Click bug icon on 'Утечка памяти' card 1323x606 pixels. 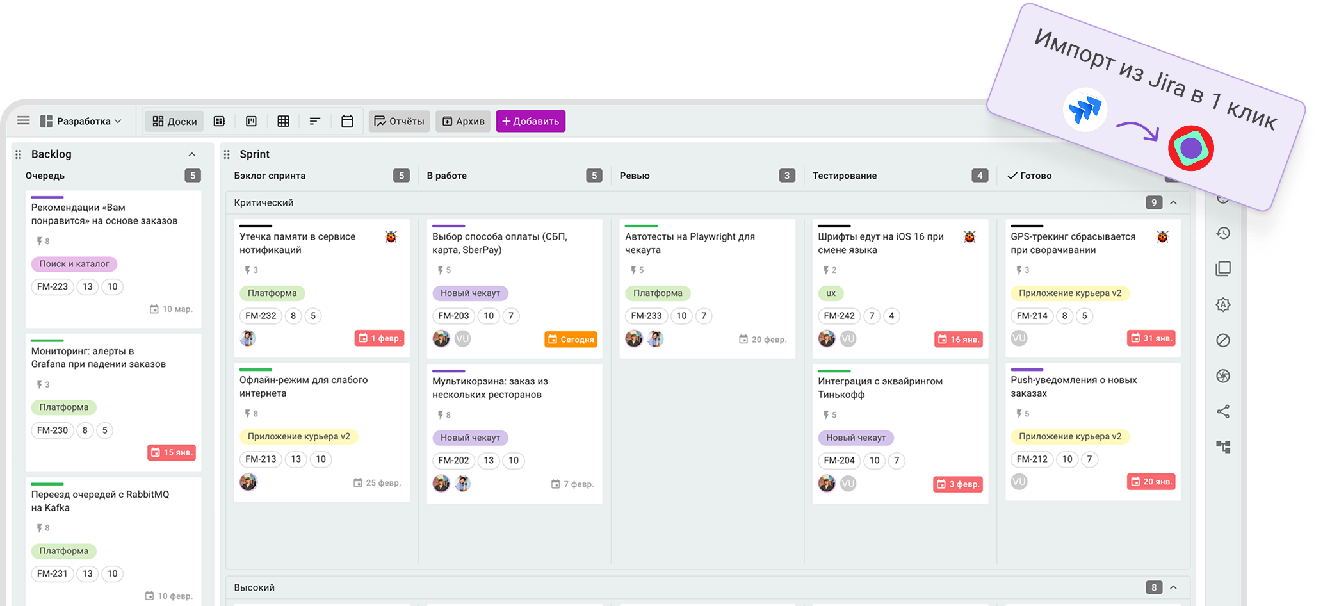(391, 237)
